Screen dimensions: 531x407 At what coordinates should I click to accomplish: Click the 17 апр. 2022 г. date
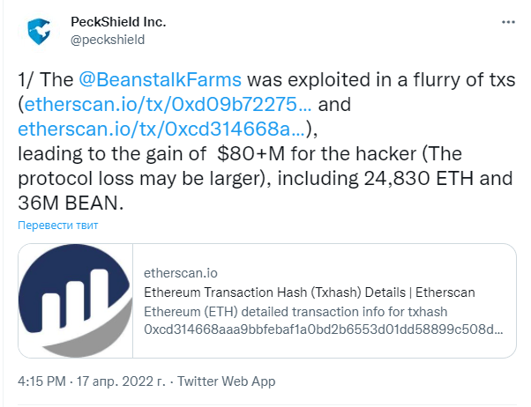point(121,381)
